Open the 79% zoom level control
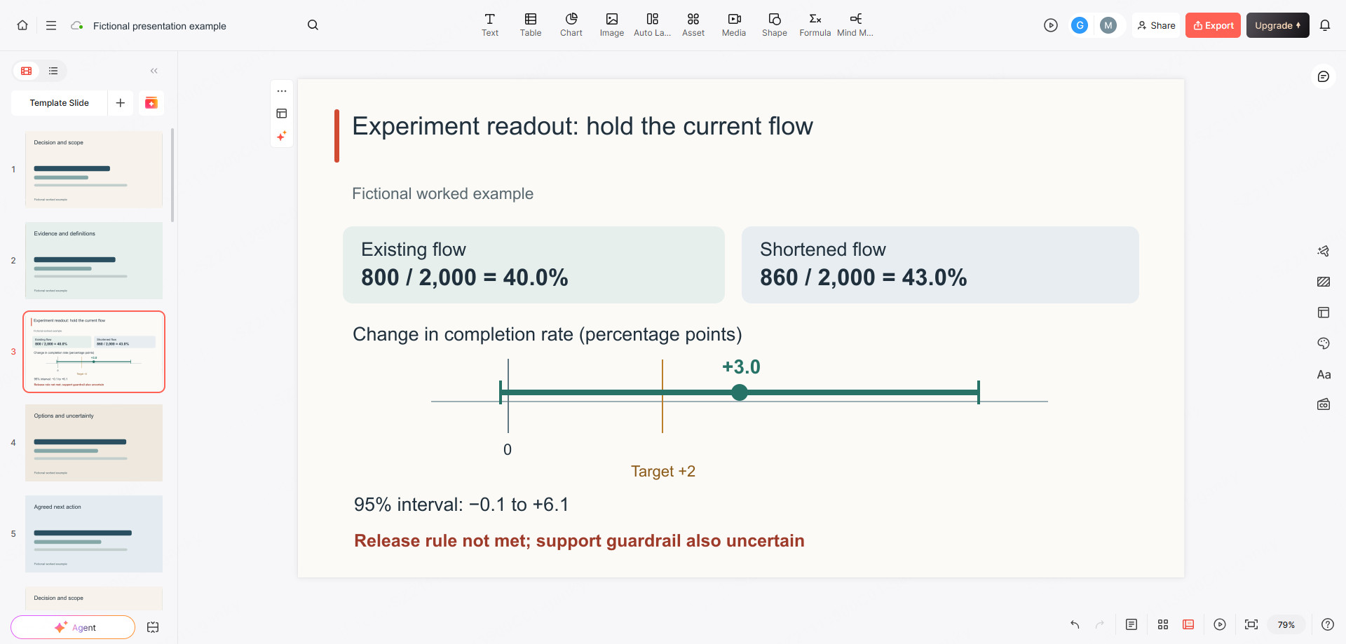This screenshot has height=644, width=1346. click(1286, 624)
